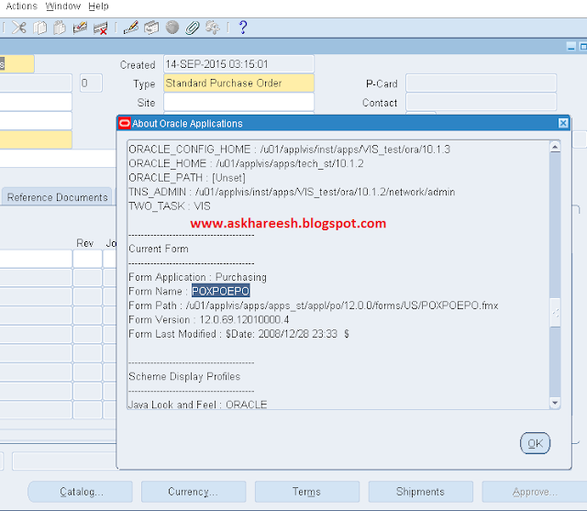Click the P-Card input field
The image size is (587, 511).
tap(481, 83)
